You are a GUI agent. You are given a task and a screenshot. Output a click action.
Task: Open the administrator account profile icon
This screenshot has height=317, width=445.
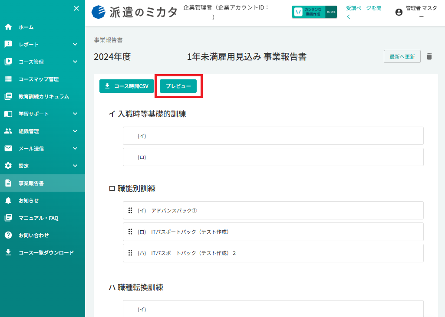(x=399, y=12)
